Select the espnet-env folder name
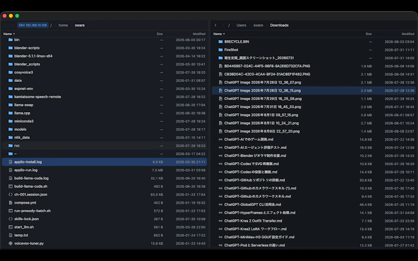Viewport: 418px width, 261px height. coord(24,88)
